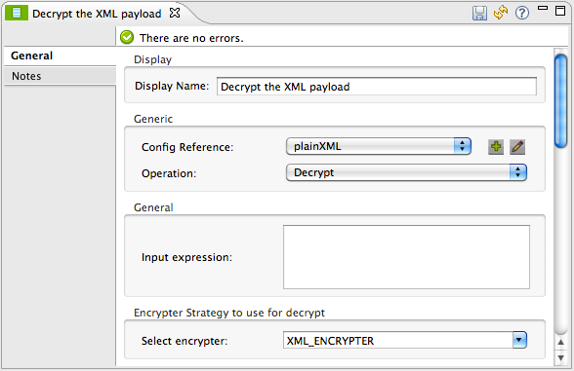
Task: Switch to the General side tab
Action: [60, 56]
